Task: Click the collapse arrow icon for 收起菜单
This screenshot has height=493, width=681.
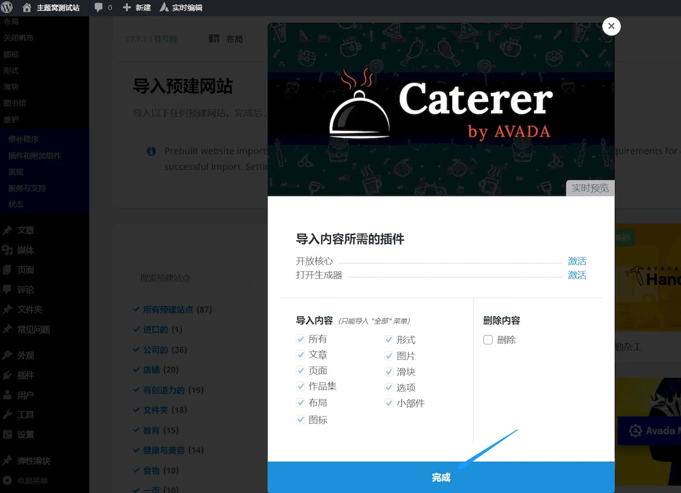Action: click(x=7, y=480)
